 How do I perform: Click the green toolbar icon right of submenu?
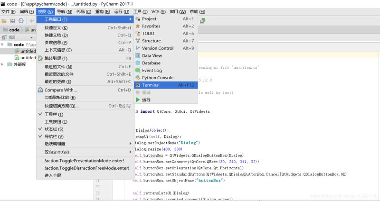coord(202,21)
